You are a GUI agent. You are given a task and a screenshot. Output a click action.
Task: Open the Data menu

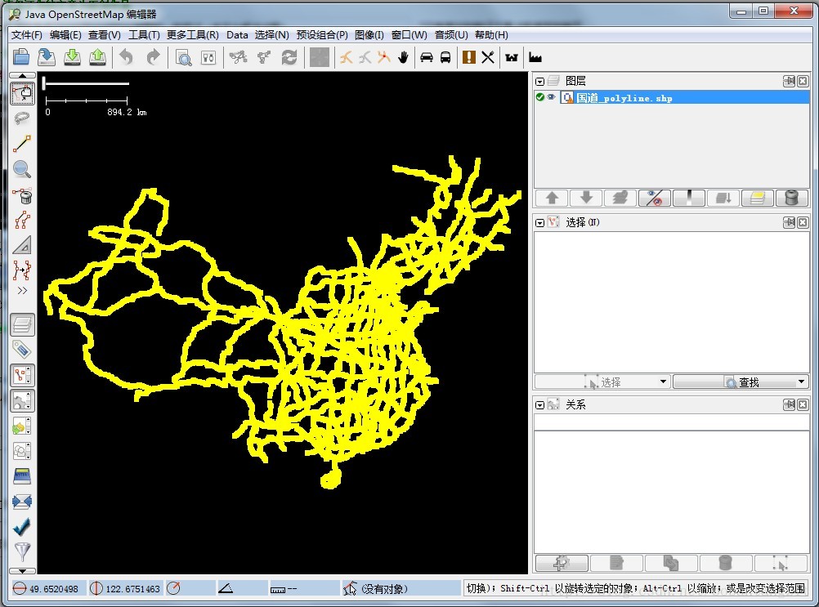point(237,35)
